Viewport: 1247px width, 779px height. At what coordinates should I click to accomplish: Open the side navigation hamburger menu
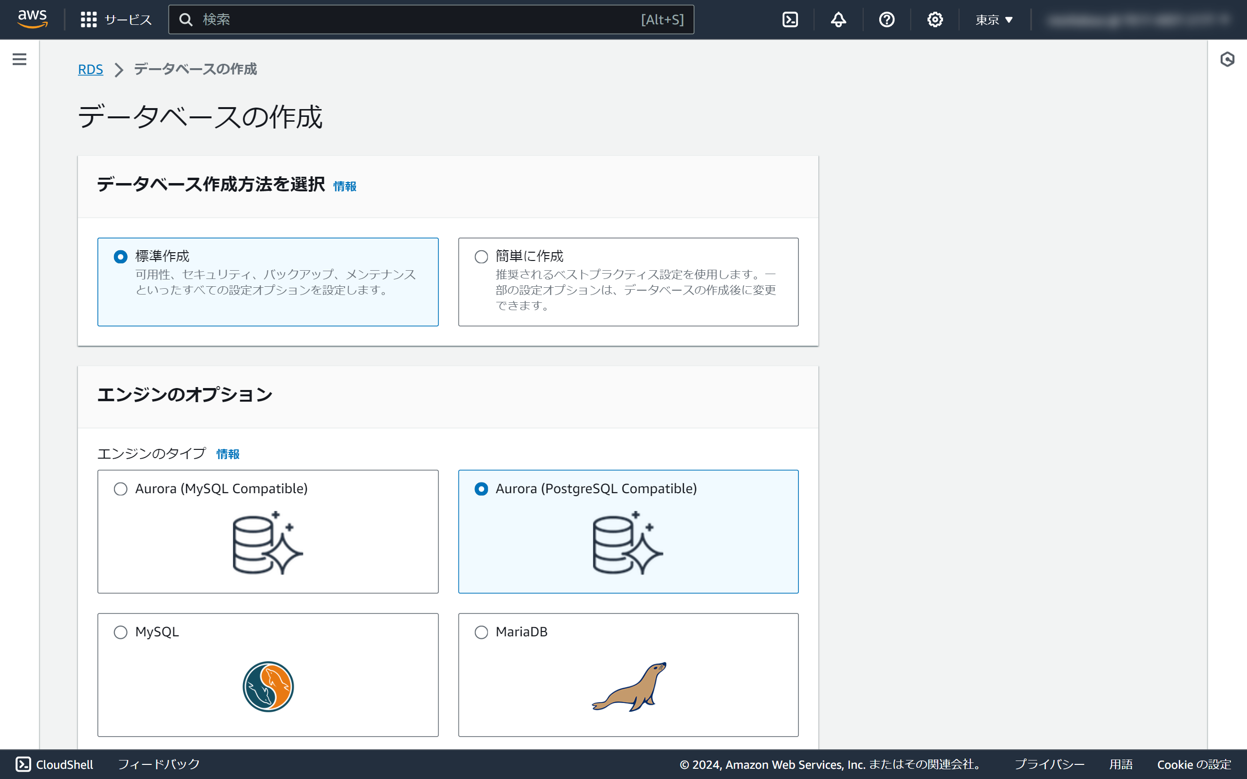[x=19, y=59]
